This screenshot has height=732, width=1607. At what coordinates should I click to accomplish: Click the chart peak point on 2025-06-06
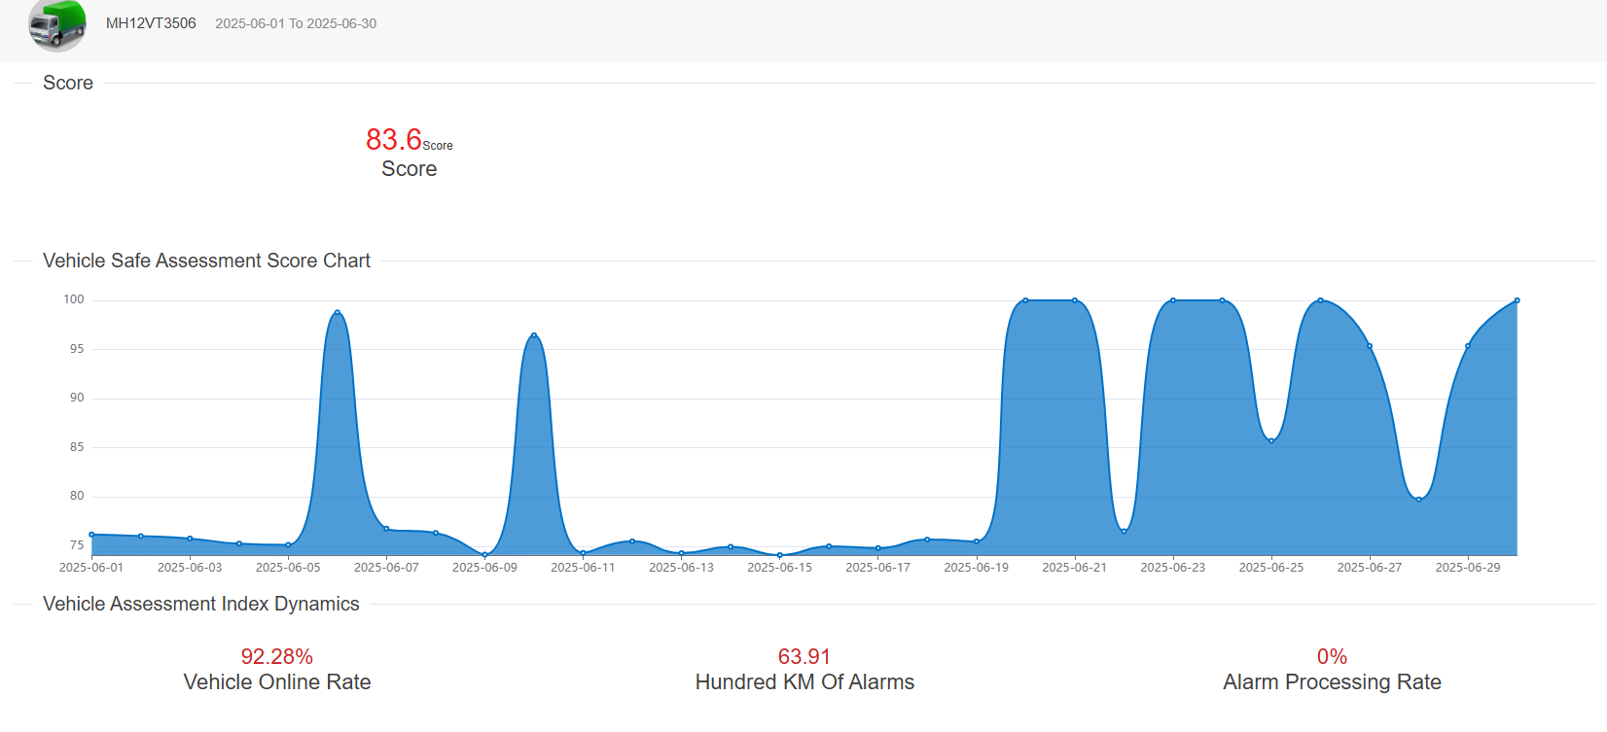coord(338,312)
